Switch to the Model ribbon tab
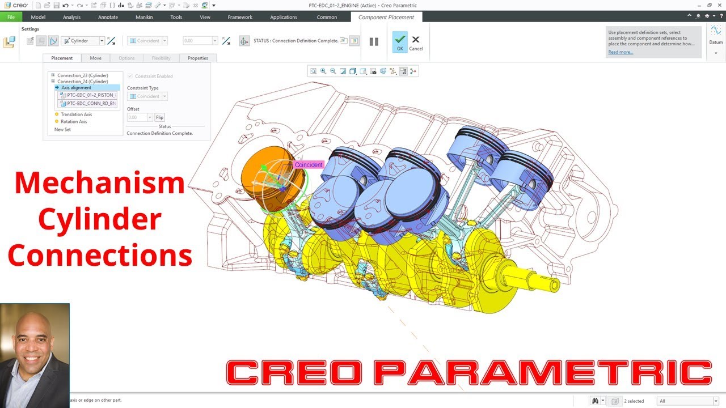Screen dimensions: 726x408 [x=38, y=17]
